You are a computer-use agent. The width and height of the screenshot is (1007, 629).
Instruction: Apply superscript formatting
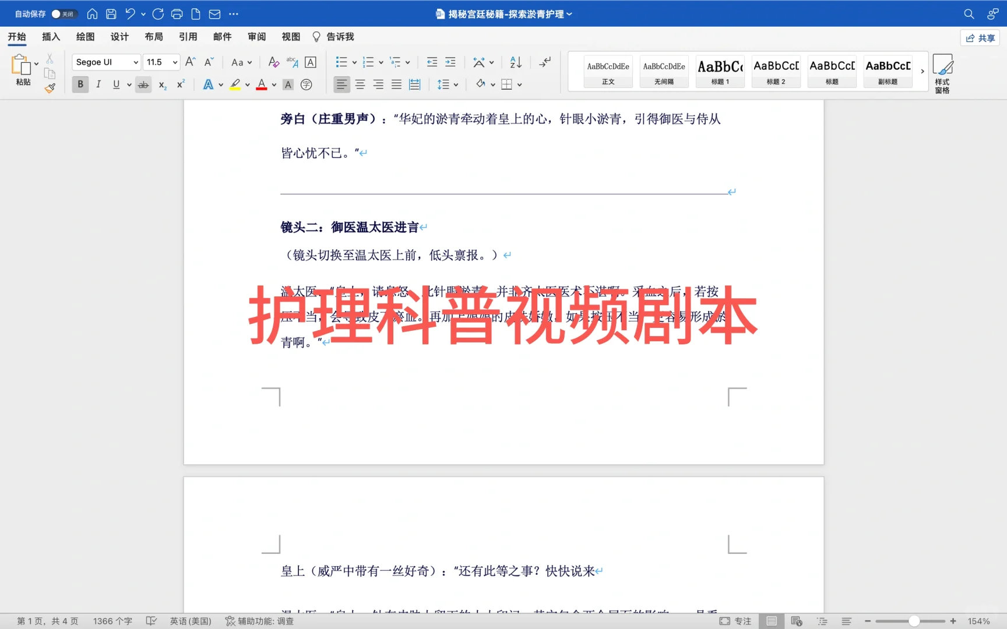point(180,85)
